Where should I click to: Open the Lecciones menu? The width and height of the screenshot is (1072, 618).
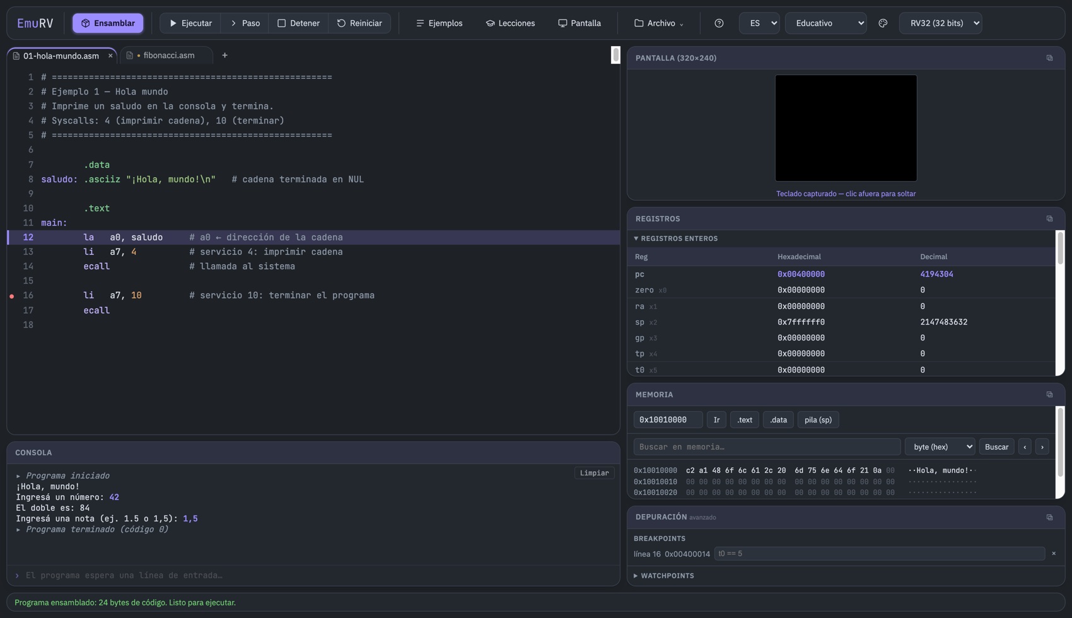pos(511,23)
